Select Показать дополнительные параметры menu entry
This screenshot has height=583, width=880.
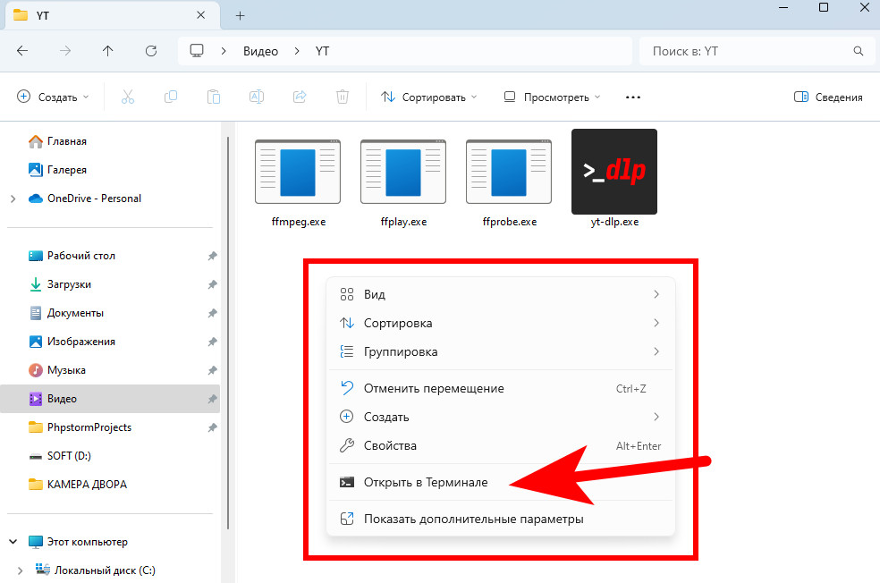(x=473, y=519)
